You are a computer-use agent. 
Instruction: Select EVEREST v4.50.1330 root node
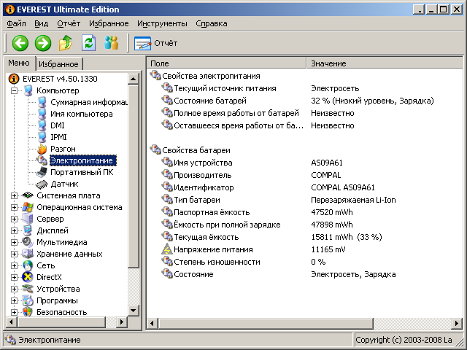(60, 79)
